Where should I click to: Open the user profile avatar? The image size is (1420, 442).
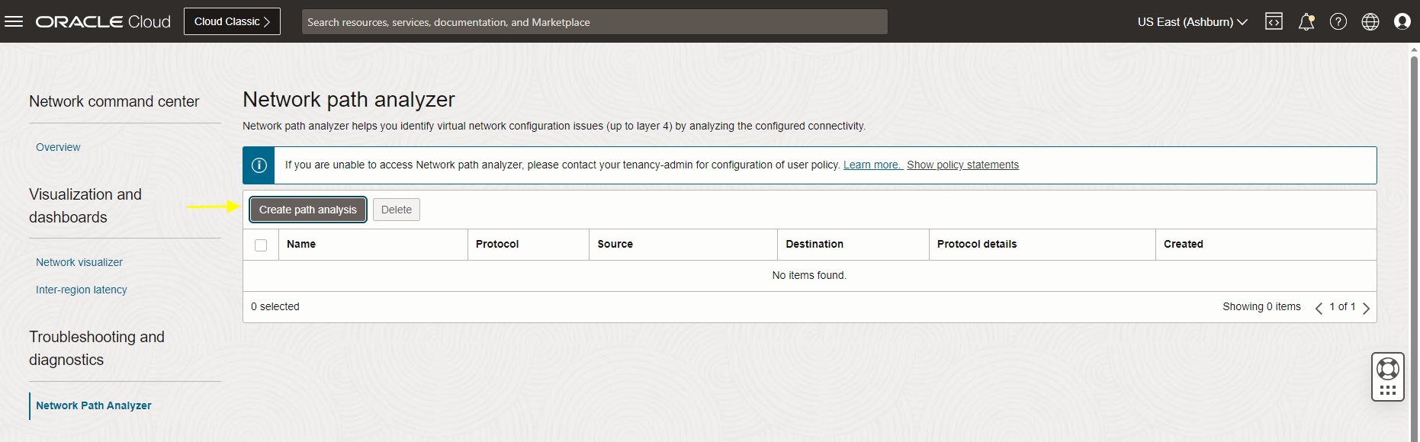(1402, 21)
